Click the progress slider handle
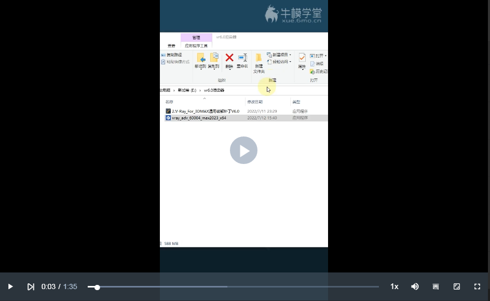The width and height of the screenshot is (490, 301). click(97, 287)
